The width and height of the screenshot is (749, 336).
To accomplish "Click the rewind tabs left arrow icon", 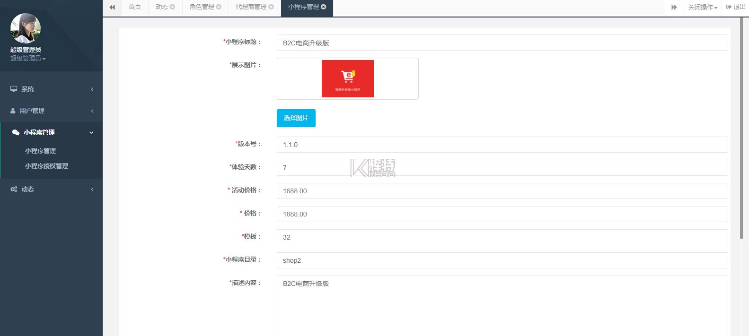I will [x=112, y=7].
